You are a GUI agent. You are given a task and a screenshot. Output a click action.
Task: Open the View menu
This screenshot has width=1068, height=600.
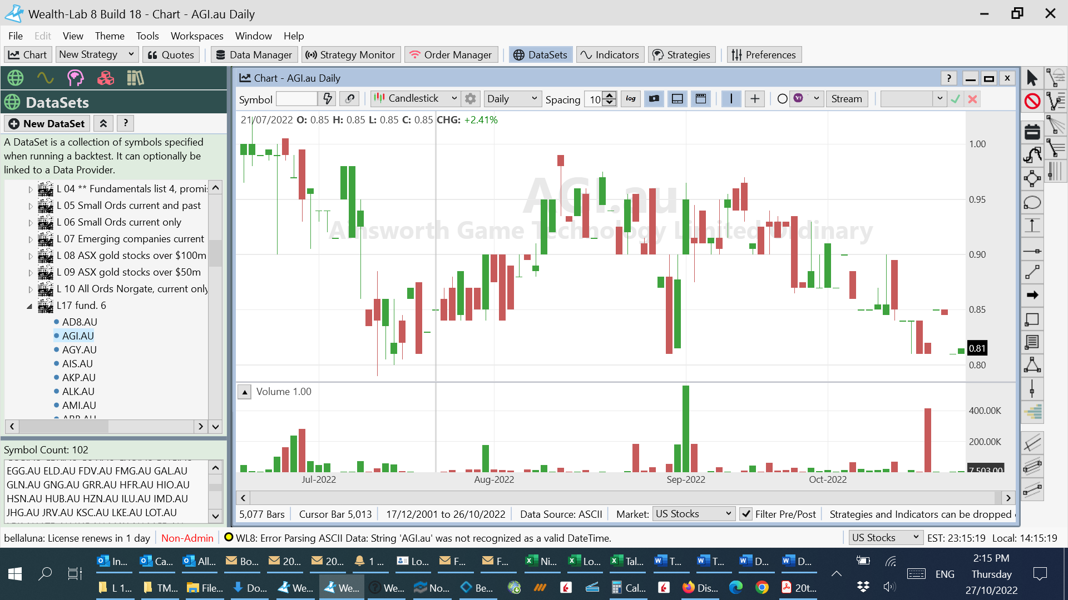(73, 36)
